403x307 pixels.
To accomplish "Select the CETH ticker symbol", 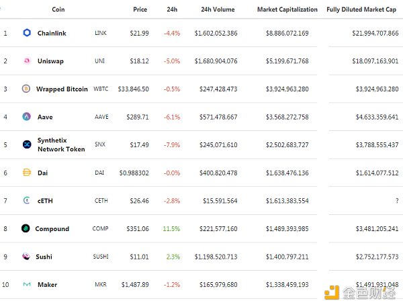I will tap(101, 201).
